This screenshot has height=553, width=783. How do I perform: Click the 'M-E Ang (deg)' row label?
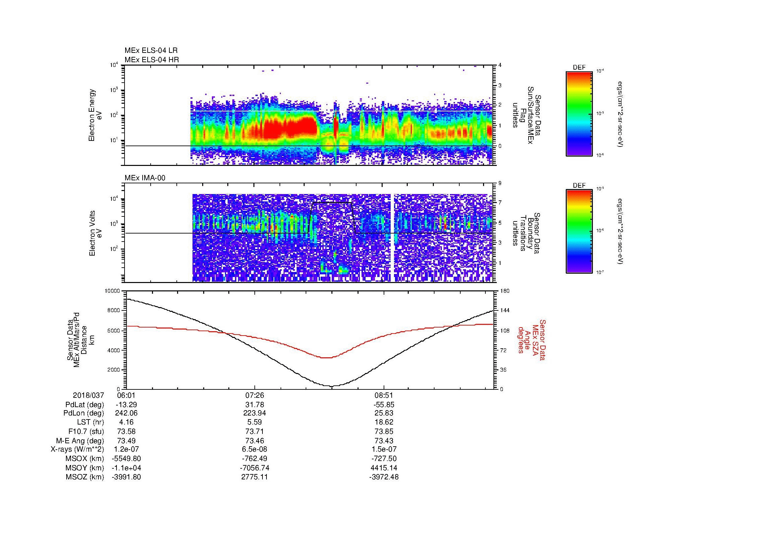[80, 441]
